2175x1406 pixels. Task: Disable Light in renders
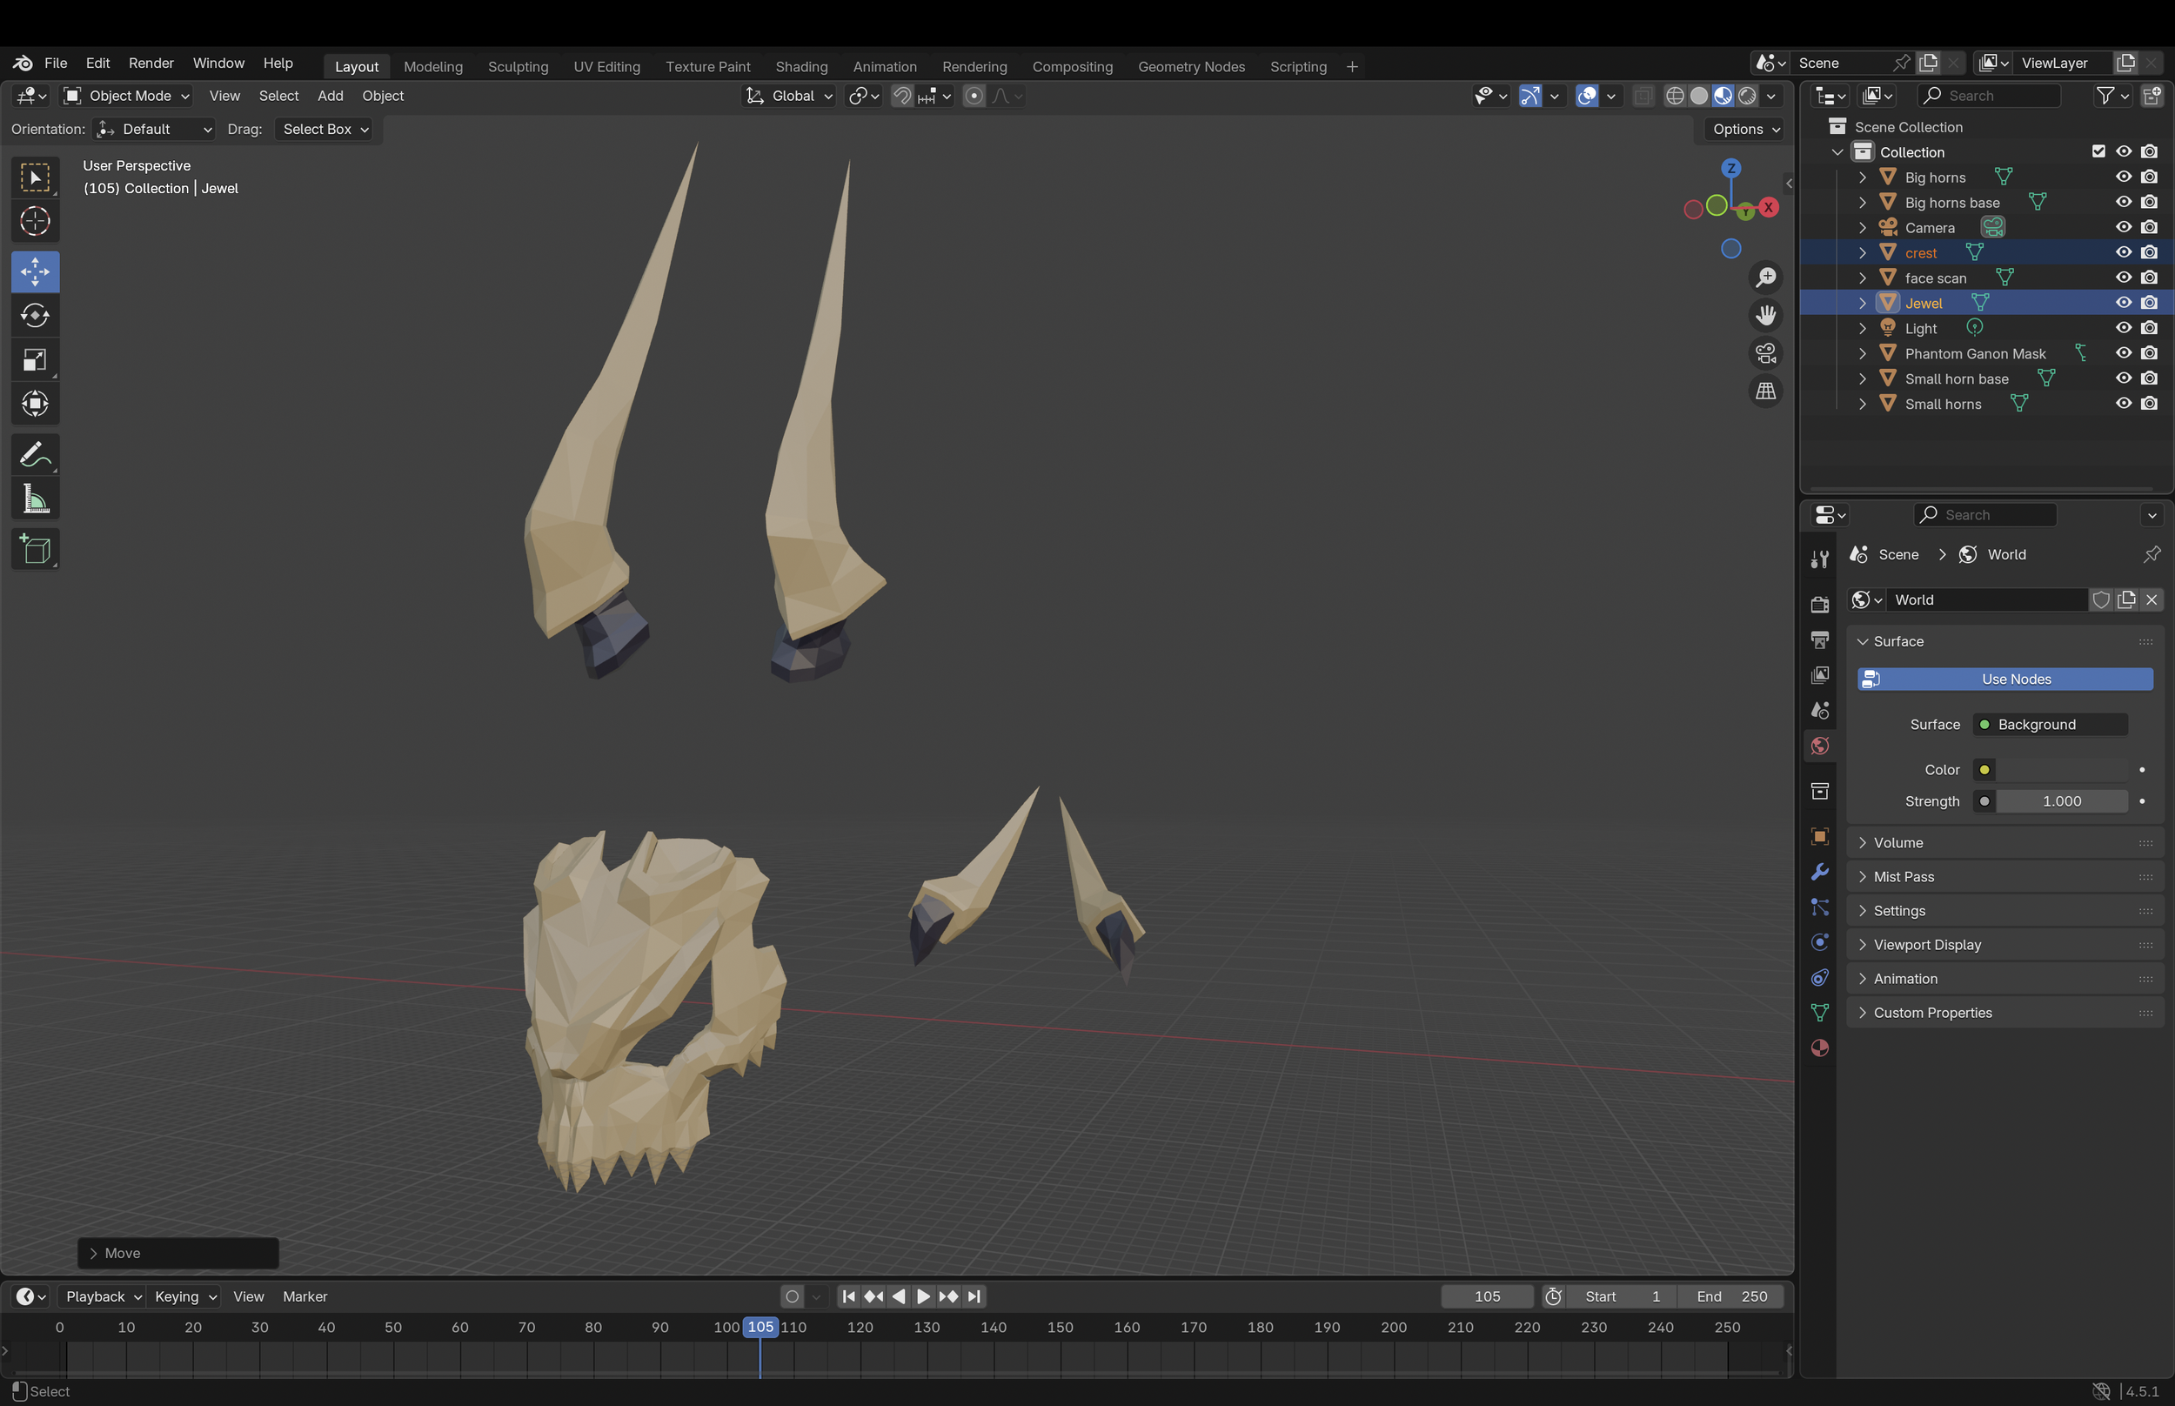[2150, 328]
